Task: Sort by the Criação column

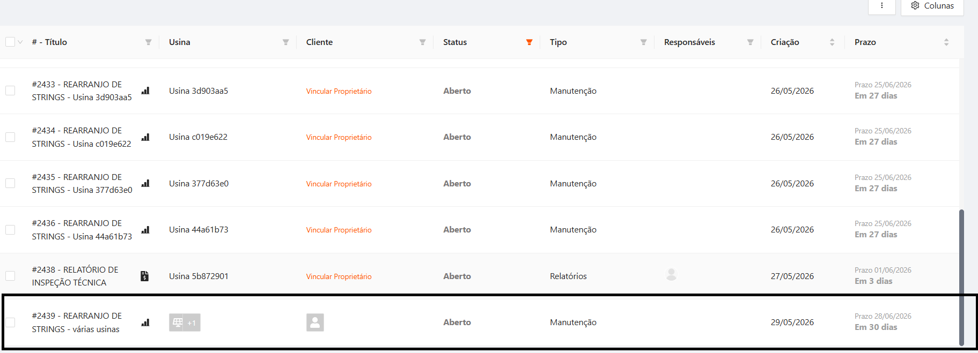Action: point(832,42)
